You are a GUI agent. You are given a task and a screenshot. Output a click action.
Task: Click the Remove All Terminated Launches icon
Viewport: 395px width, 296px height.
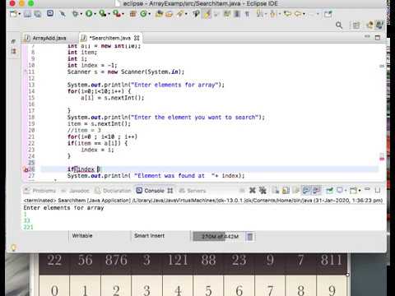point(263,190)
